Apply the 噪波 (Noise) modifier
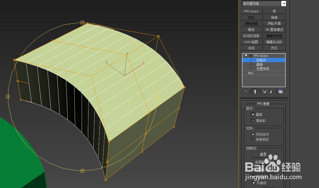 click(251, 30)
